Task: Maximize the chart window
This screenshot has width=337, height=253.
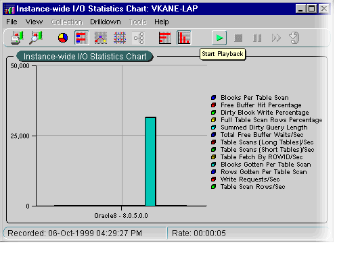Action: pos(312,9)
